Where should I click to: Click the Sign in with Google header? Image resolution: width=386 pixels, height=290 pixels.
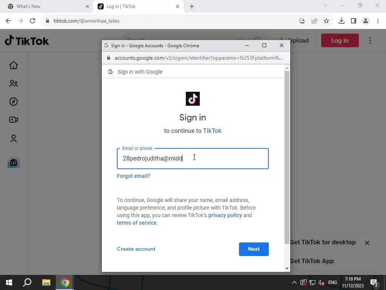coord(140,72)
